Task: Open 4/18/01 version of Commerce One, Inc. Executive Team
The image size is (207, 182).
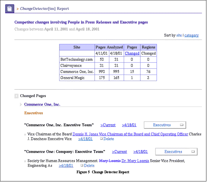Action: click(x=129, y=125)
